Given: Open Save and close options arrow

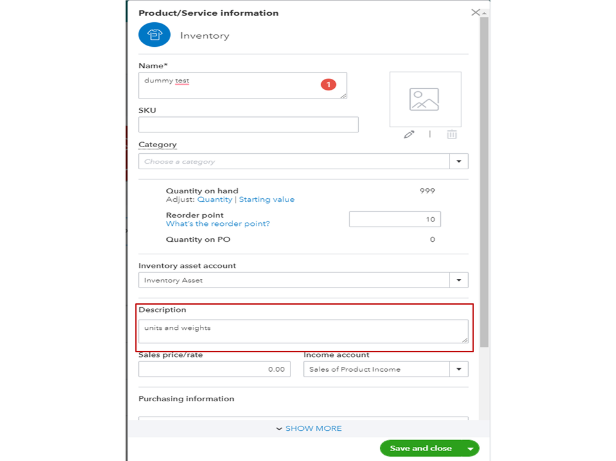Looking at the screenshot, I should click(470, 449).
